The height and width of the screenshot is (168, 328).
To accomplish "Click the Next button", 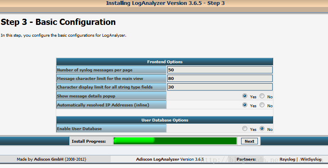I will 249,141.
